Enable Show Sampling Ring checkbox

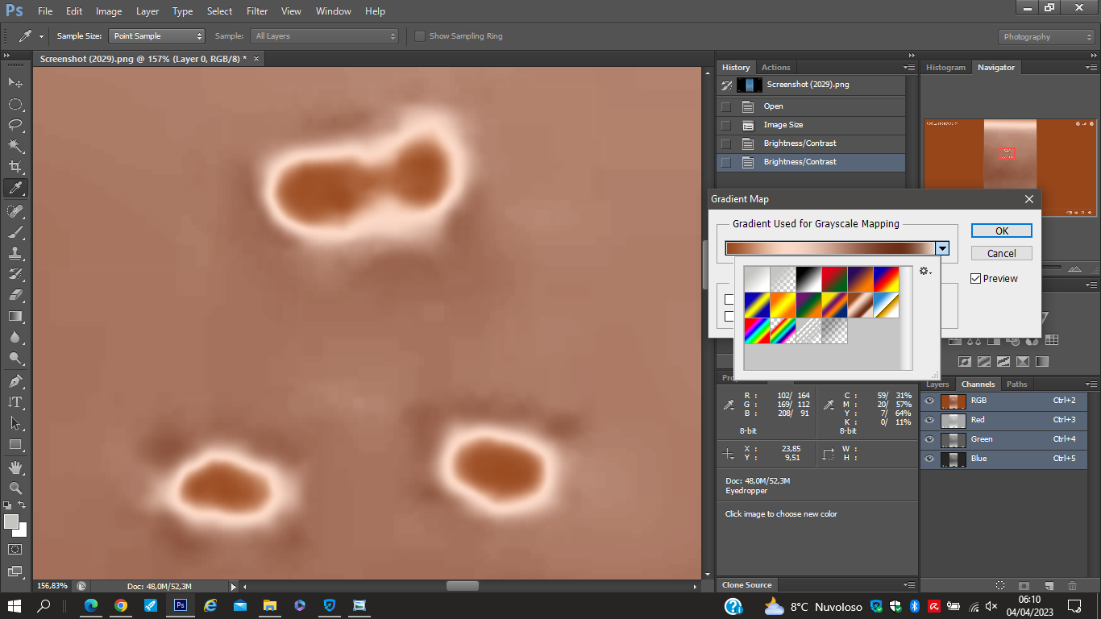pos(420,36)
